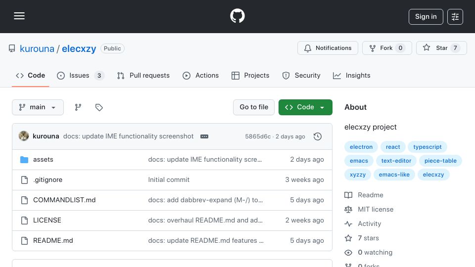The image size is (475, 267).
Task: Open the Security tab
Action: pyautogui.click(x=301, y=75)
